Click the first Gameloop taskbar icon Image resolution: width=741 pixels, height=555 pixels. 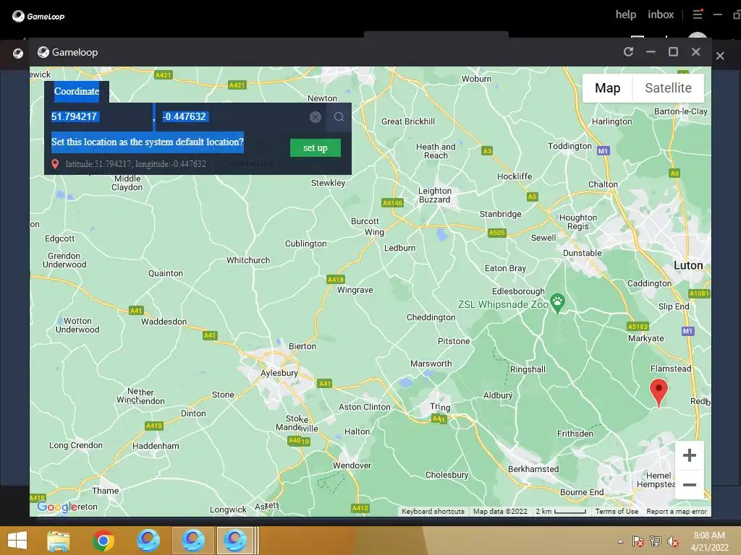tap(148, 541)
